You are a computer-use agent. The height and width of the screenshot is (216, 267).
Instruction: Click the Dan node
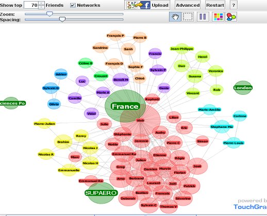[181, 66]
